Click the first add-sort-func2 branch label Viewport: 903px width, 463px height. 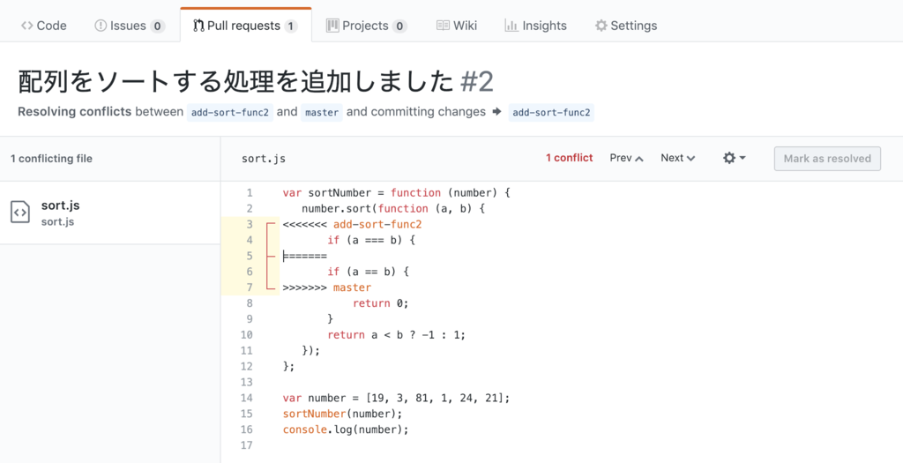click(x=230, y=112)
